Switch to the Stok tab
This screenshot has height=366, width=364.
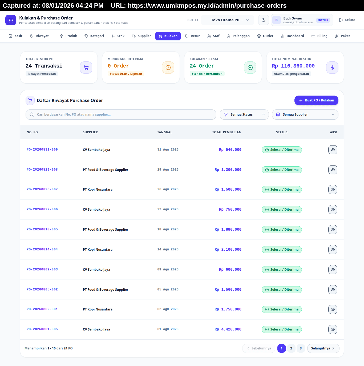(x=118, y=36)
